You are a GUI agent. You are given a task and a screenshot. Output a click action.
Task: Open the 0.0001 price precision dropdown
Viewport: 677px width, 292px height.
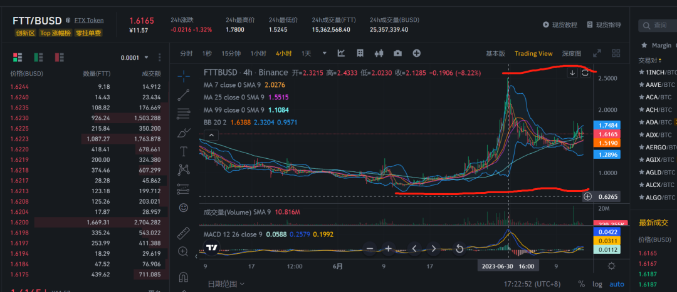[134, 58]
